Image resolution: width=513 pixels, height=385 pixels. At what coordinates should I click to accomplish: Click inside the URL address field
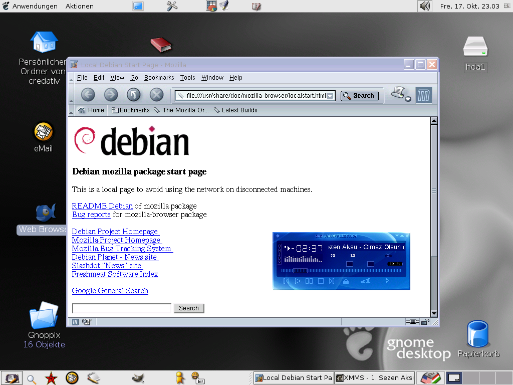click(255, 96)
